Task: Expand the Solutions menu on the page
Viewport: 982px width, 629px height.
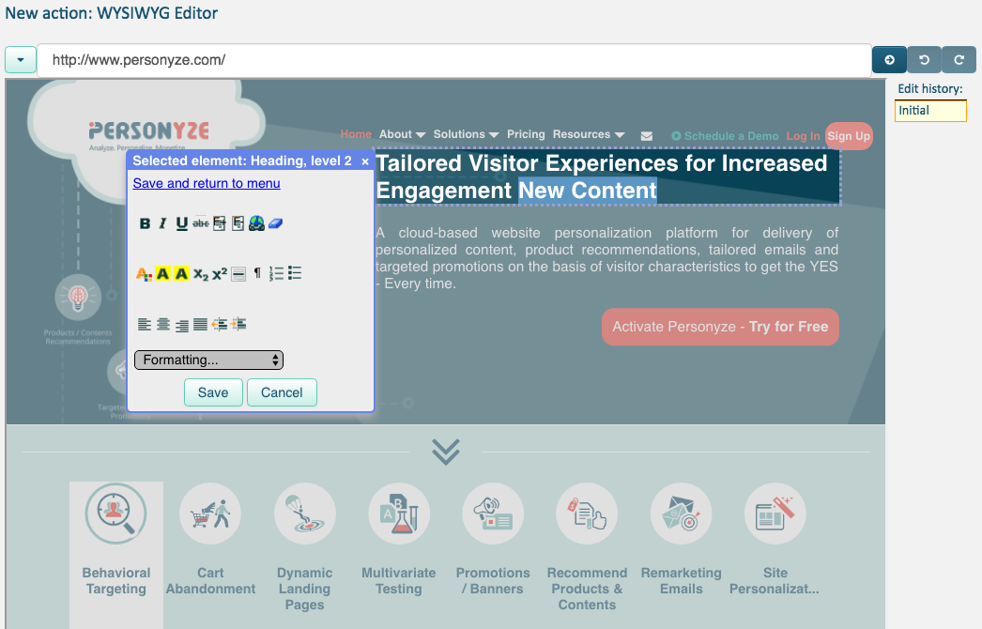Action: (x=466, y=134)
